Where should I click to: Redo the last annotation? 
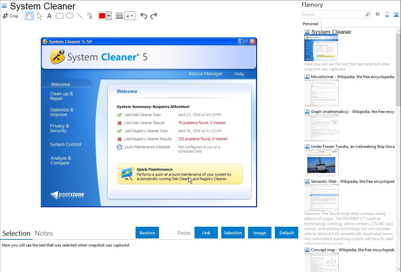click(154, 16)
